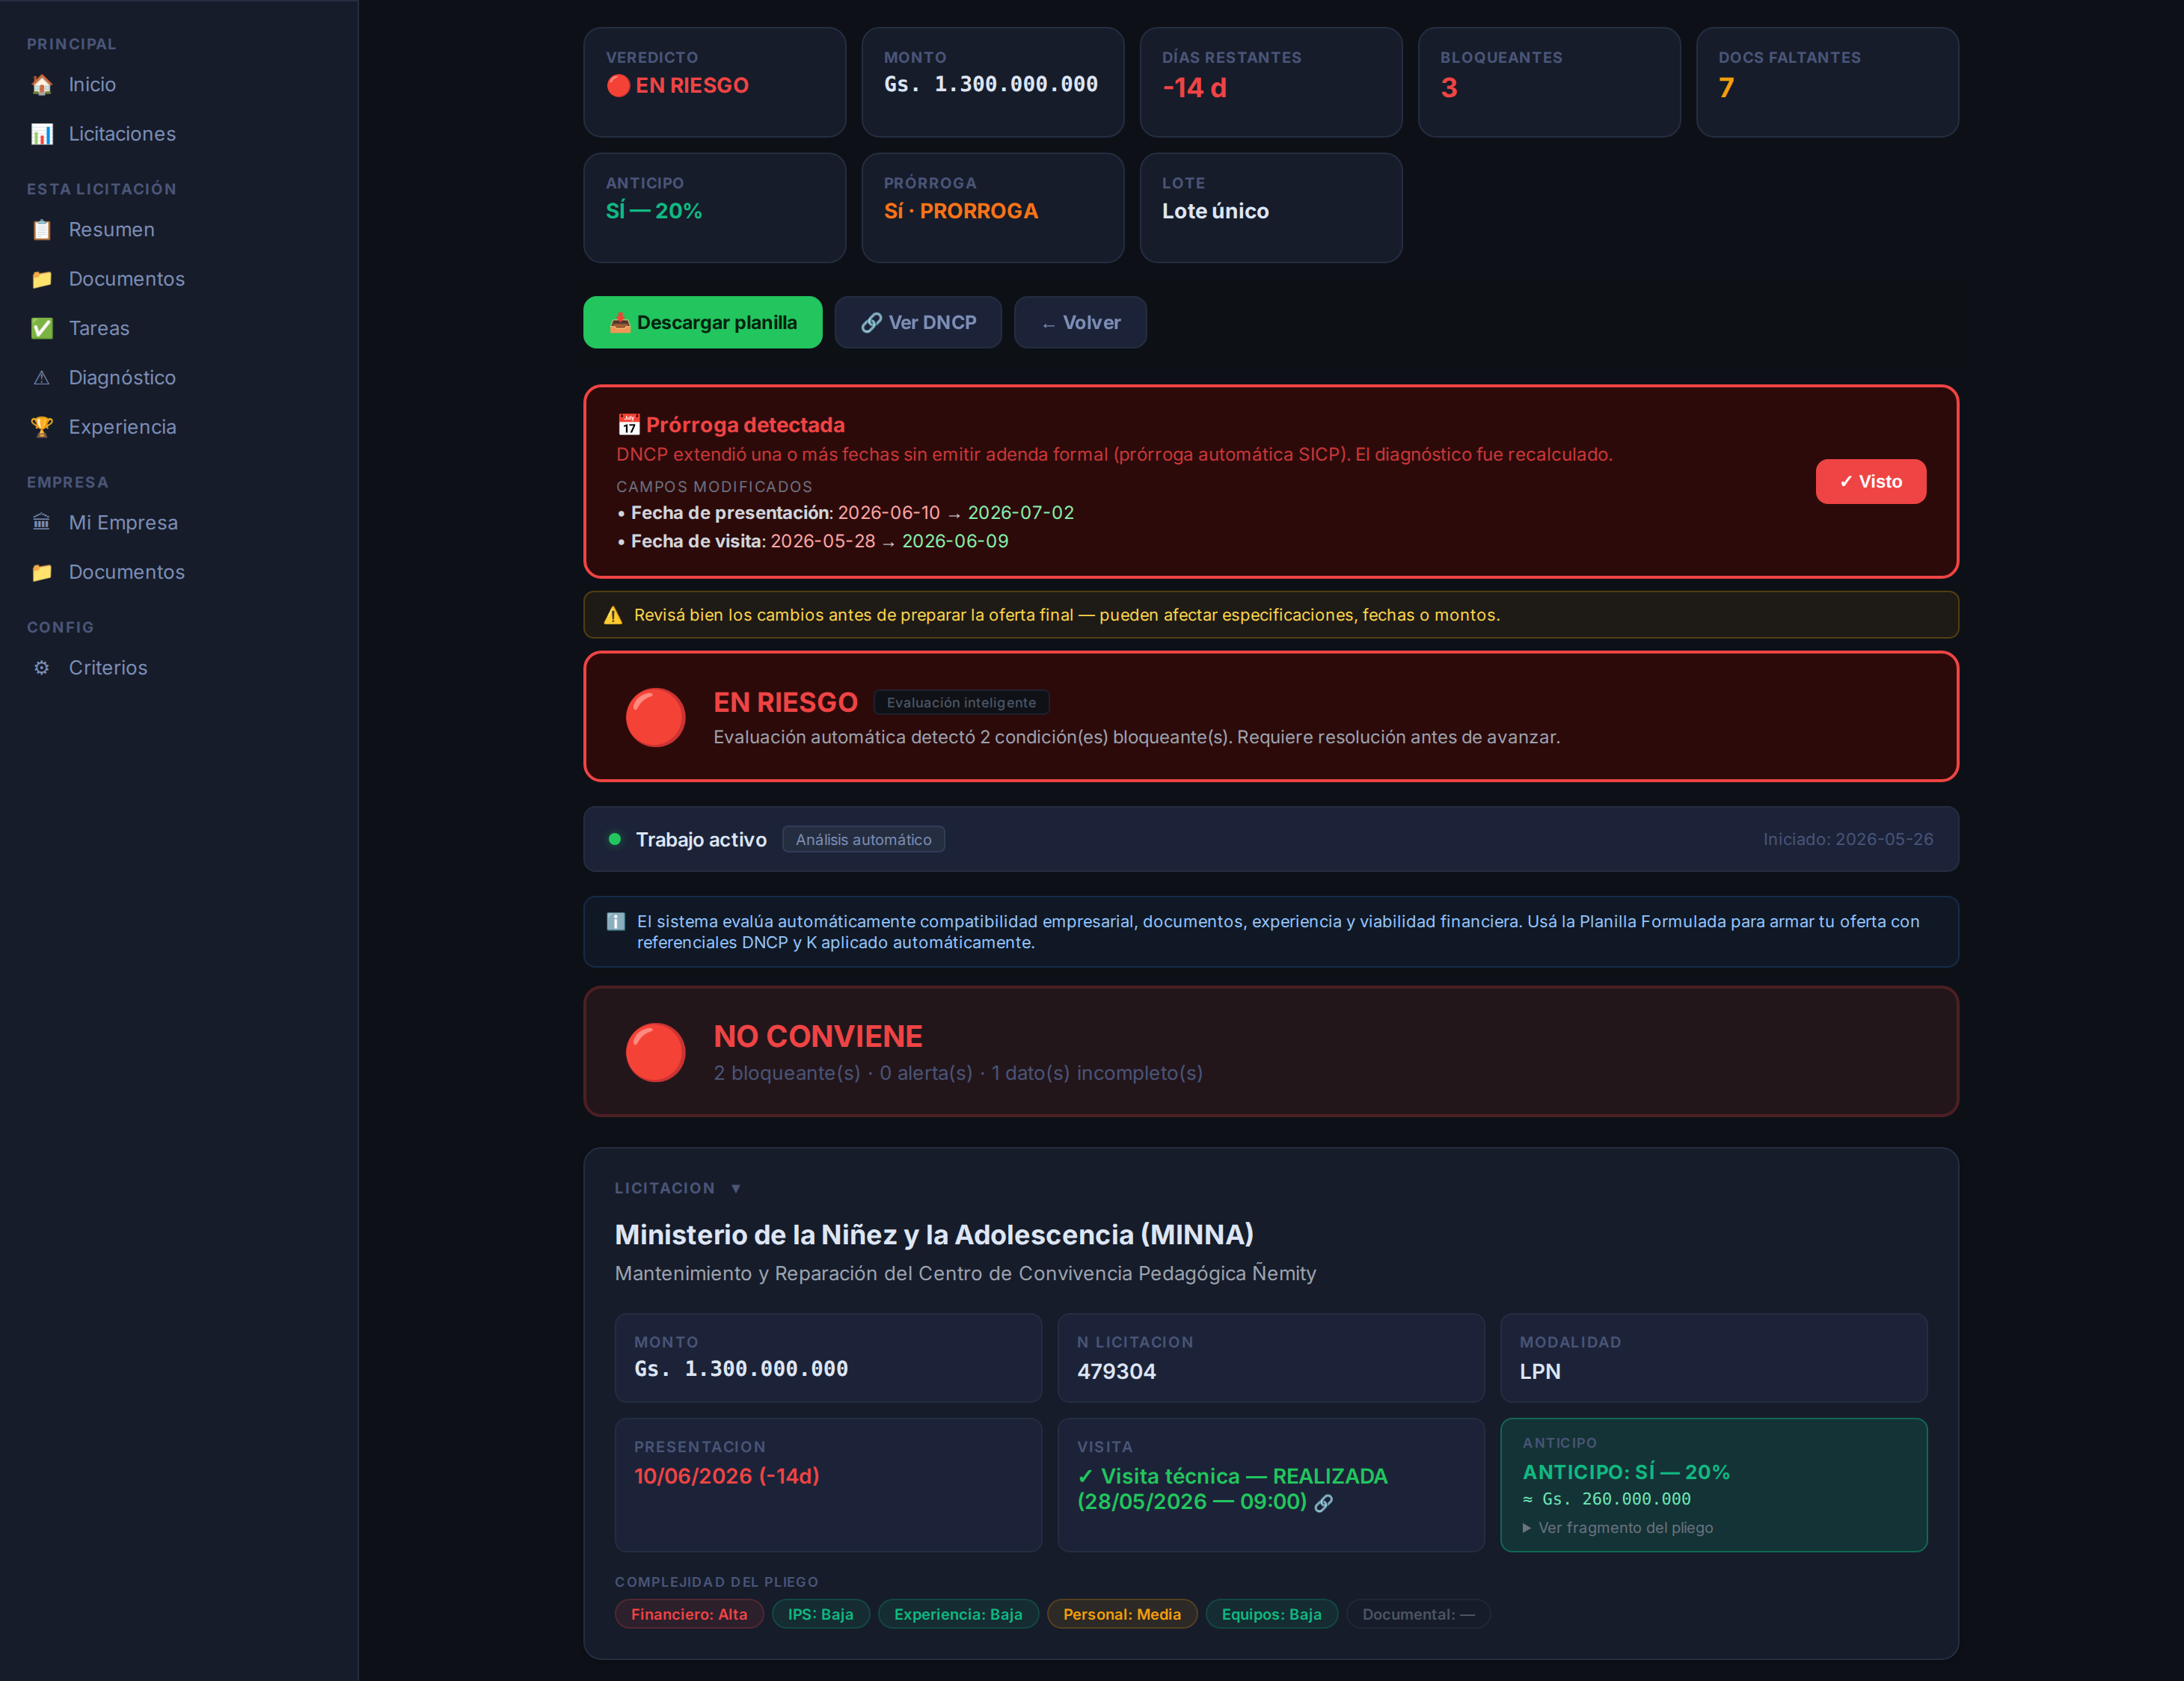Click the red circle in the NO CONVIENE card
Screen dimensions: 2184x1681
pos(655,1052)
